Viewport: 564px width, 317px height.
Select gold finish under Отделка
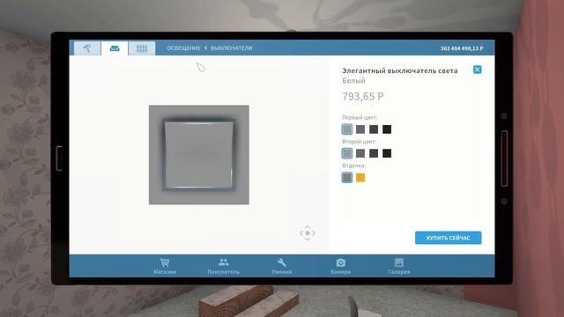pyautogui.click(x=360, y=178)
